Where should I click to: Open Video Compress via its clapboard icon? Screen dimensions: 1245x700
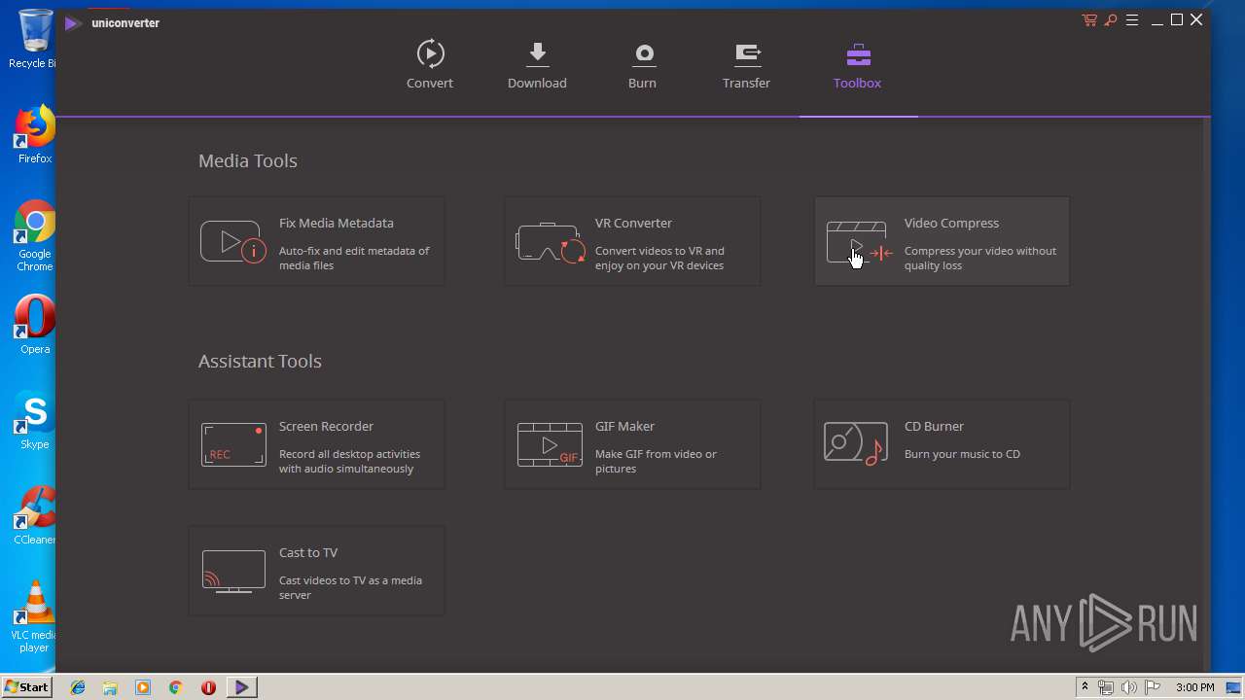860,242
